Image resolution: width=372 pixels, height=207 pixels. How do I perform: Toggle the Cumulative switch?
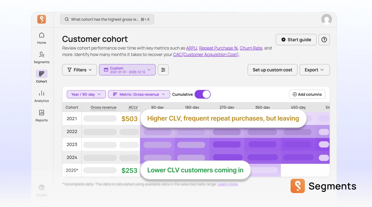[x=203, y=94]
